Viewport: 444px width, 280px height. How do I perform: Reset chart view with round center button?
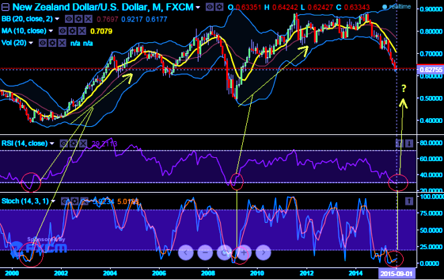[x=224, y=252]
